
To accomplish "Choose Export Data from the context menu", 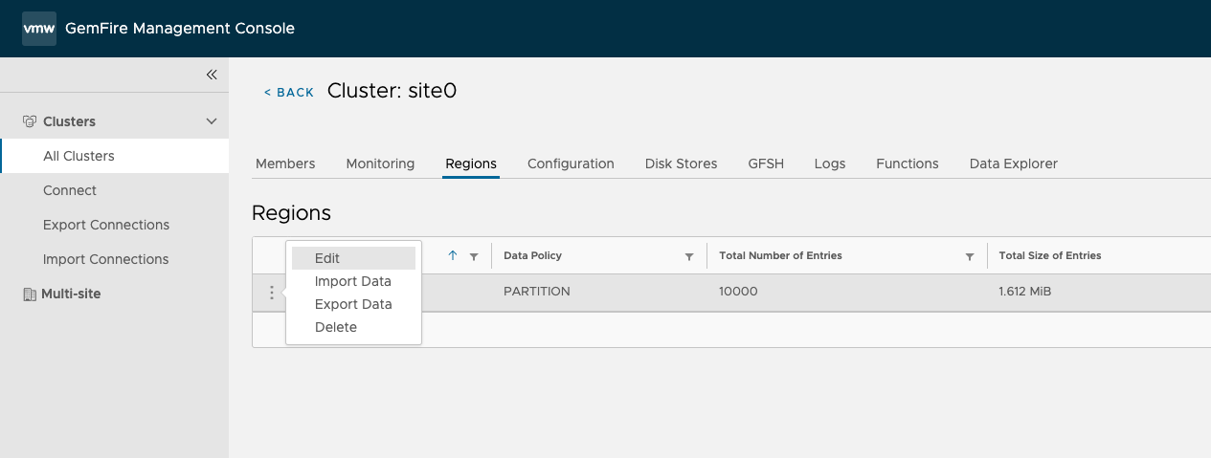I will 353,304.
